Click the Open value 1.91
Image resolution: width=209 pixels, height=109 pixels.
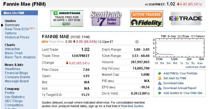(86, 76)
